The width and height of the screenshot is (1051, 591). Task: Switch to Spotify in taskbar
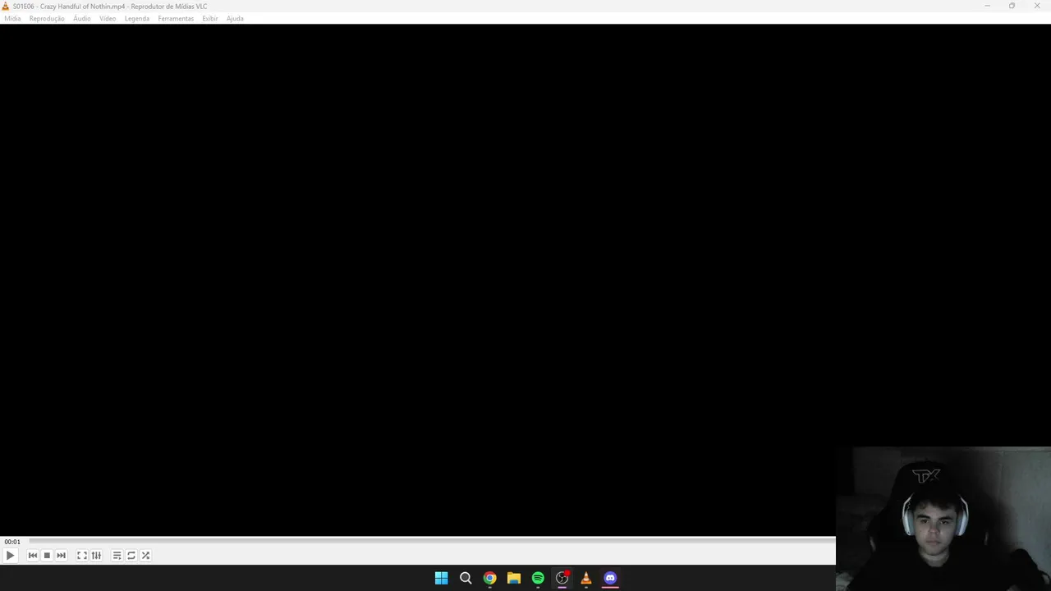click(x=538, y=578)
